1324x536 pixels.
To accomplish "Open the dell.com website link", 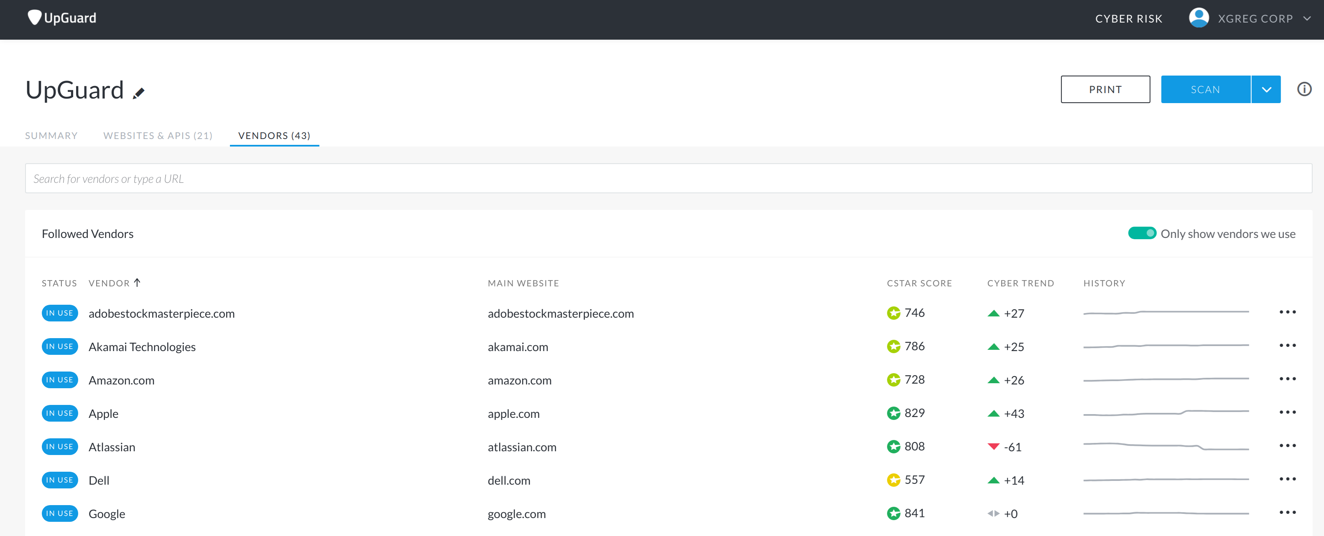I will click(509, 480).
